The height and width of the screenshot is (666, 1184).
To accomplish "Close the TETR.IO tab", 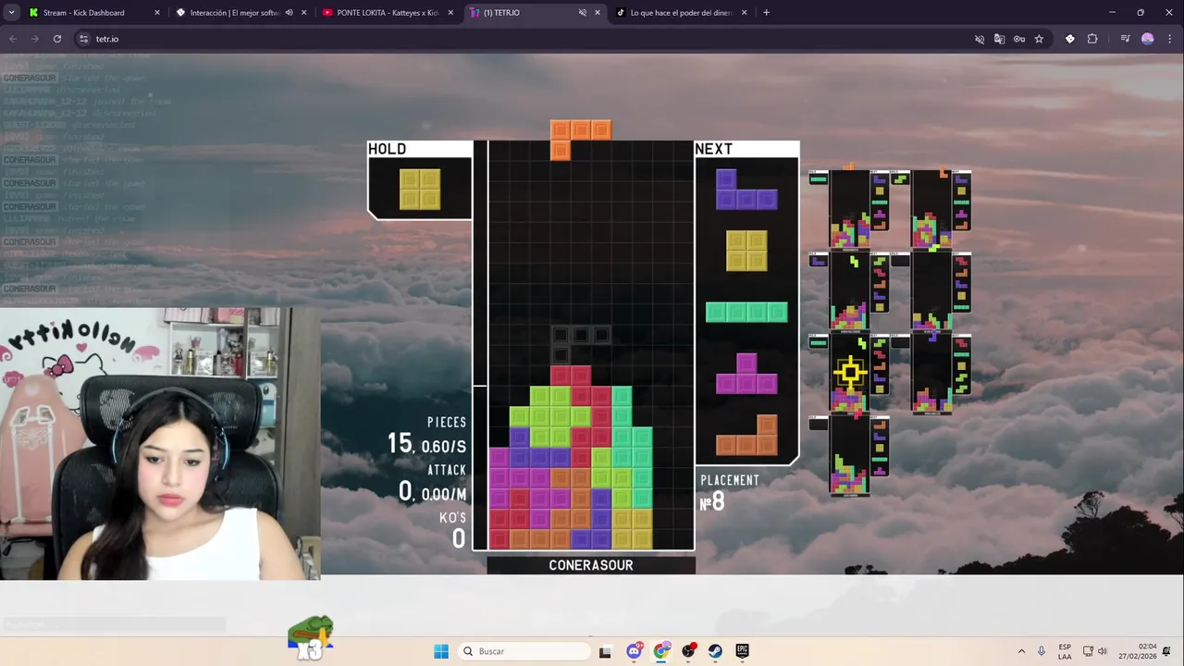I will click(x=598, y=13).
